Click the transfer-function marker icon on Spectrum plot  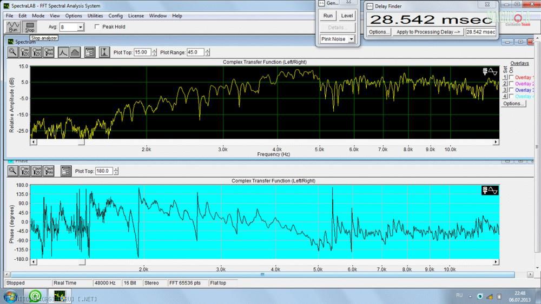tap(490, 72)
